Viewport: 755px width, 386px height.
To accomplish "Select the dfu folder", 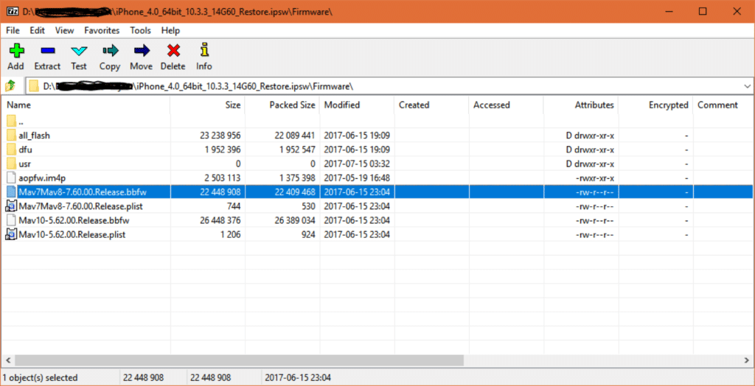I will pyautogui.click(x=26, y=150).
